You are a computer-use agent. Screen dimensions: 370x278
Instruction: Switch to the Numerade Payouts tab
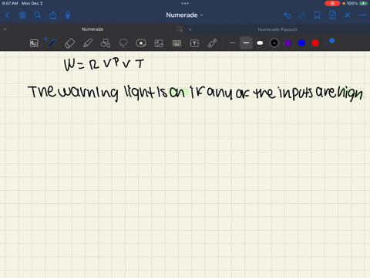pos(277,29)
